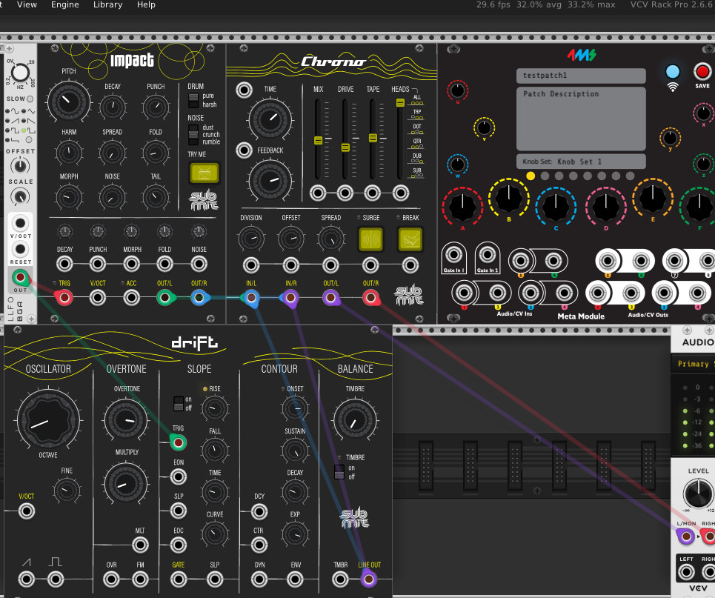Click the red SAVE button on Meta Module
Image resolution: width=715 pixels, height=598 pixels.
point(702,72)
